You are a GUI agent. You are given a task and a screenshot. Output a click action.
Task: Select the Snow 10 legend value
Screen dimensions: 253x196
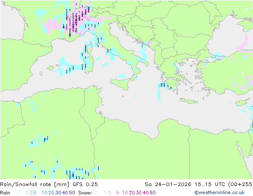(125, 193)
